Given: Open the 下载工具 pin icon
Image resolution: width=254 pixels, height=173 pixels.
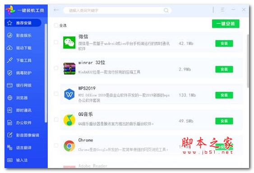Looking at the screenshot, I should [x=10, y=60].
